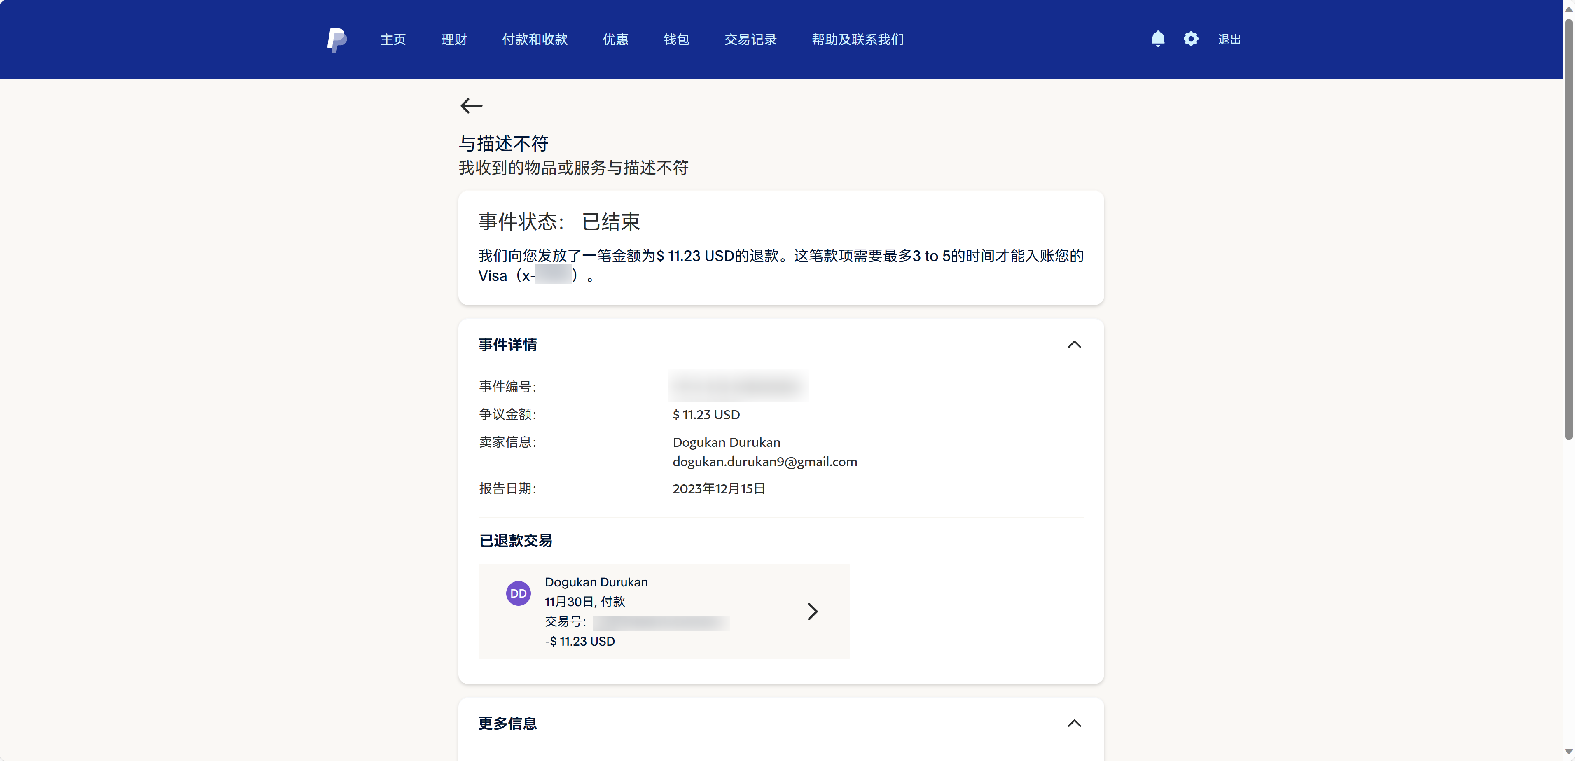Click the 与描述不符 page title
Image resolution: width=1575 pixels, height=761 pixels.
tap(503, 144)
